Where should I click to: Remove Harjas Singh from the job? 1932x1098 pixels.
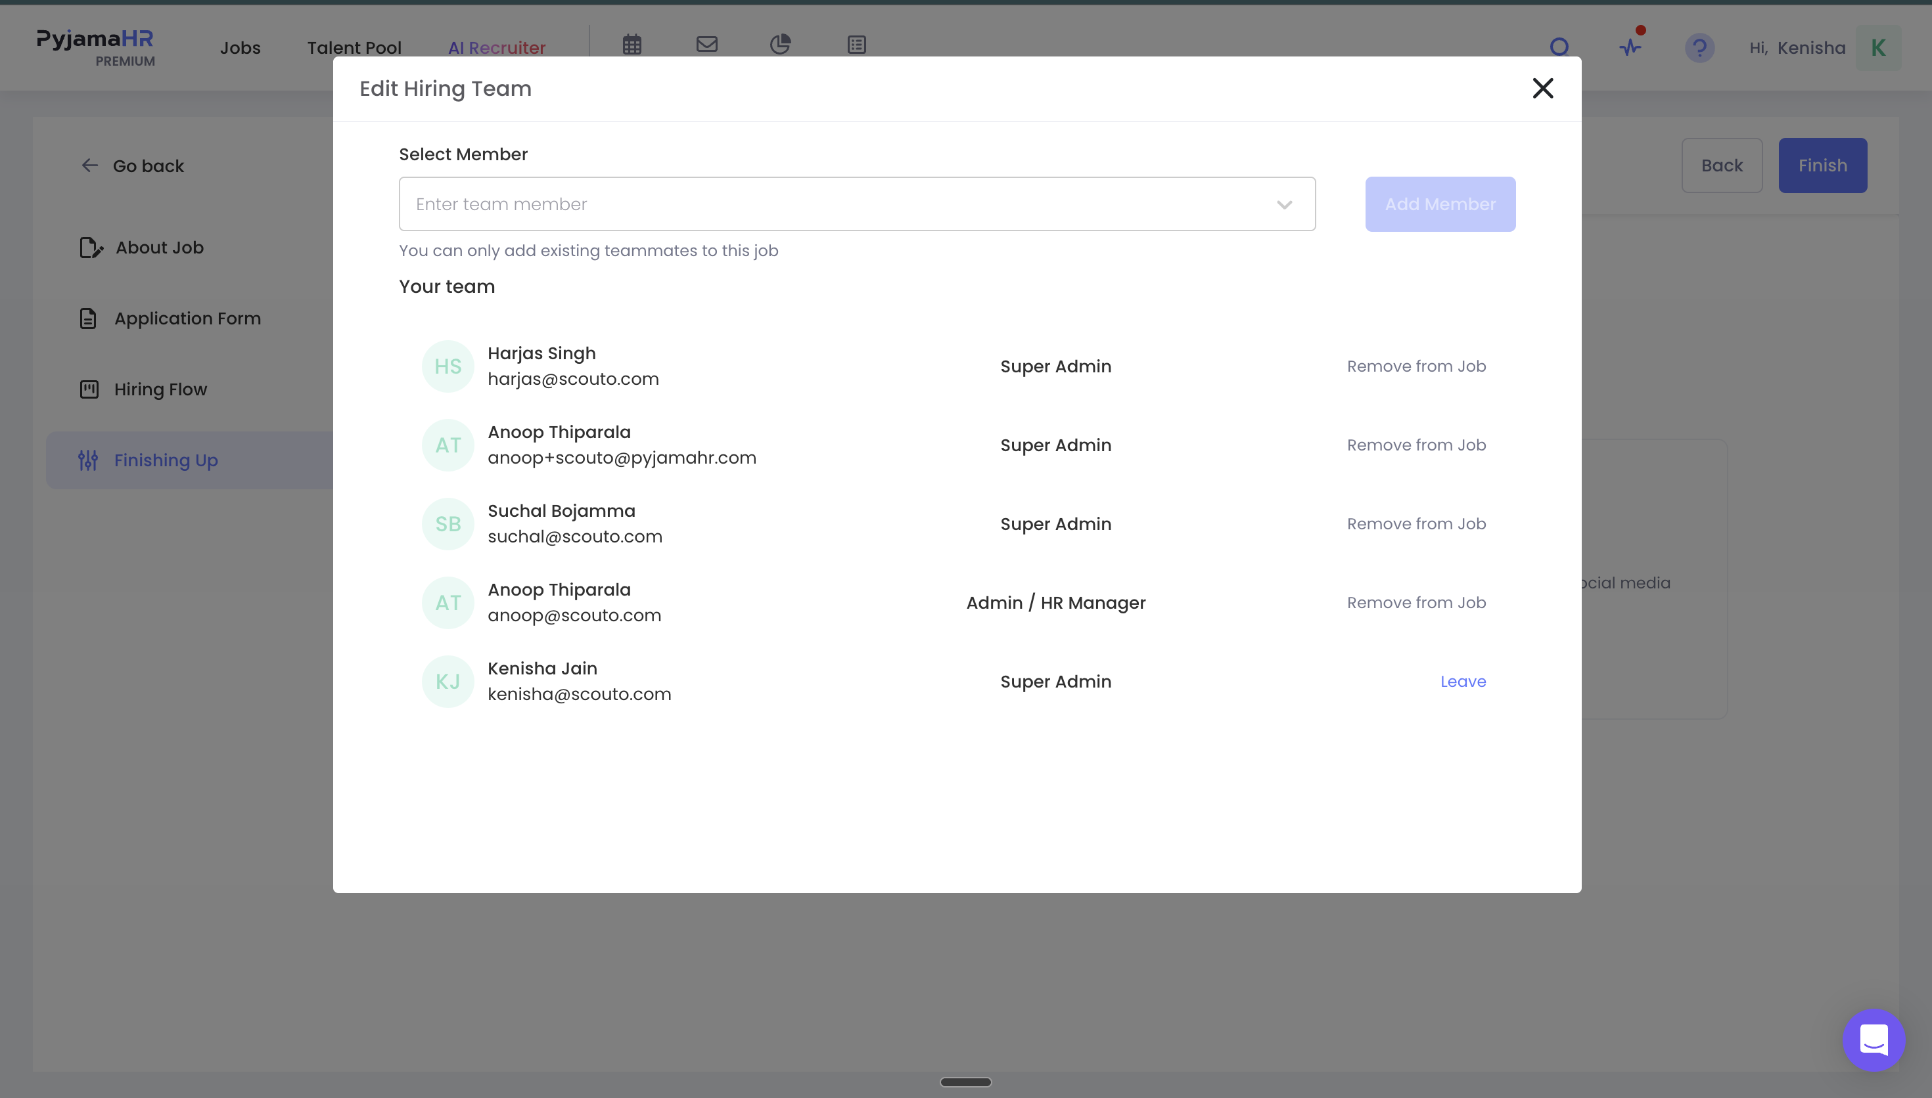(1416, 366)
